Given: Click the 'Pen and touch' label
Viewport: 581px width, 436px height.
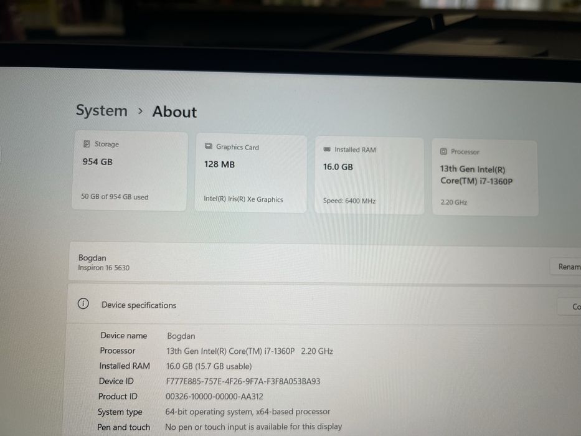Looking at the screenshot, I should (124, 427).
